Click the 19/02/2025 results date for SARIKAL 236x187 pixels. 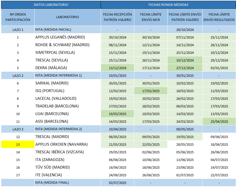(219, 83)
